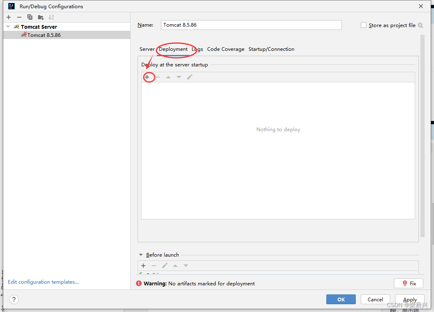
Task: Click the 'Deploy at the server startup' label
Action: (175, 64)
